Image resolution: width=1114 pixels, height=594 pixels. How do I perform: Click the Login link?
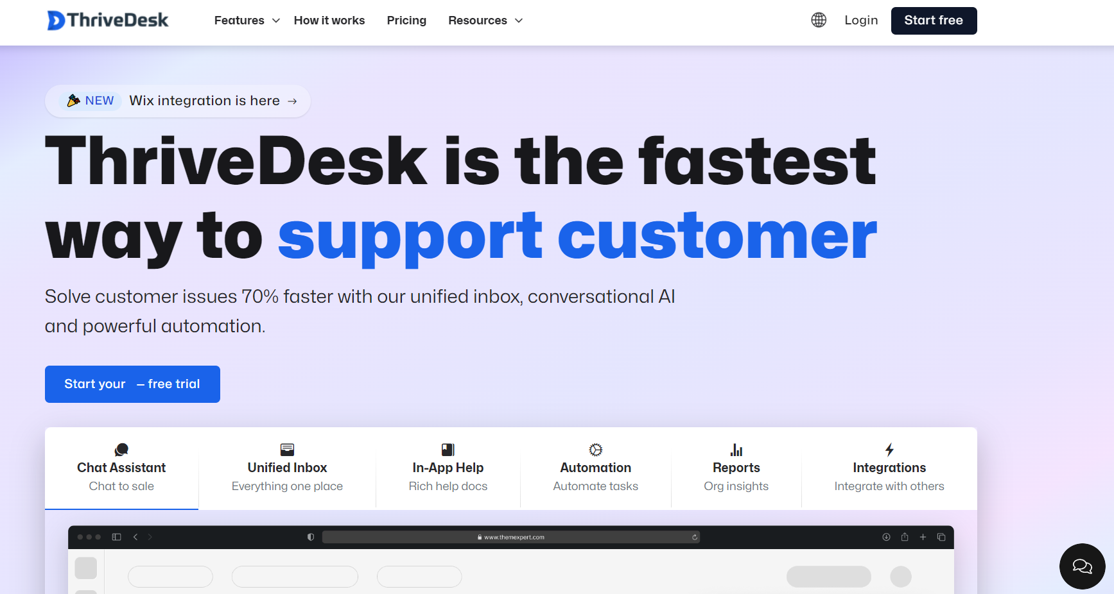click(x=861, y=20)
